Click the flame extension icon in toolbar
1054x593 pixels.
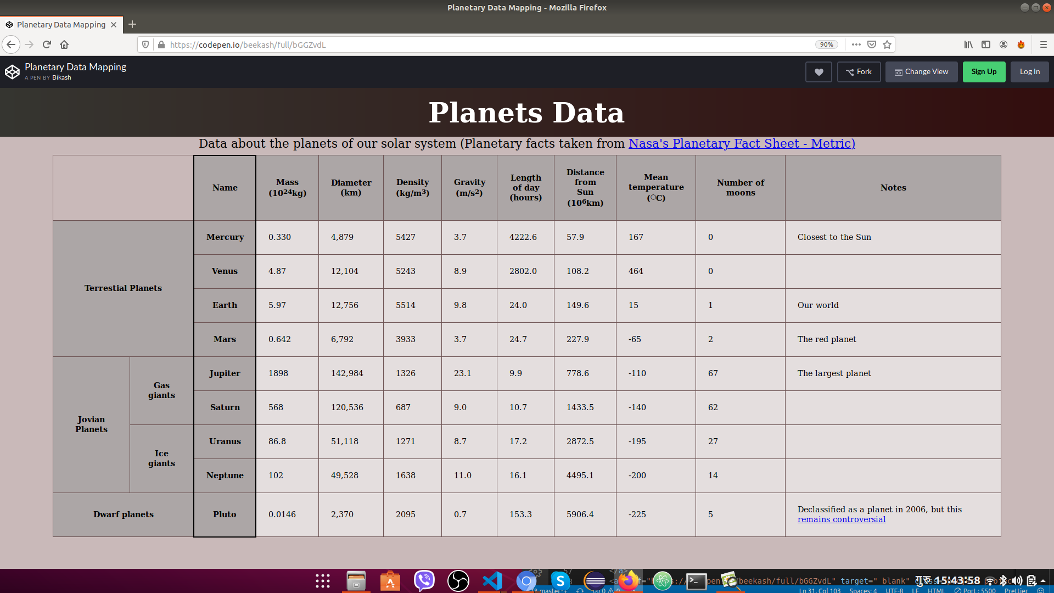[1021, 44]
